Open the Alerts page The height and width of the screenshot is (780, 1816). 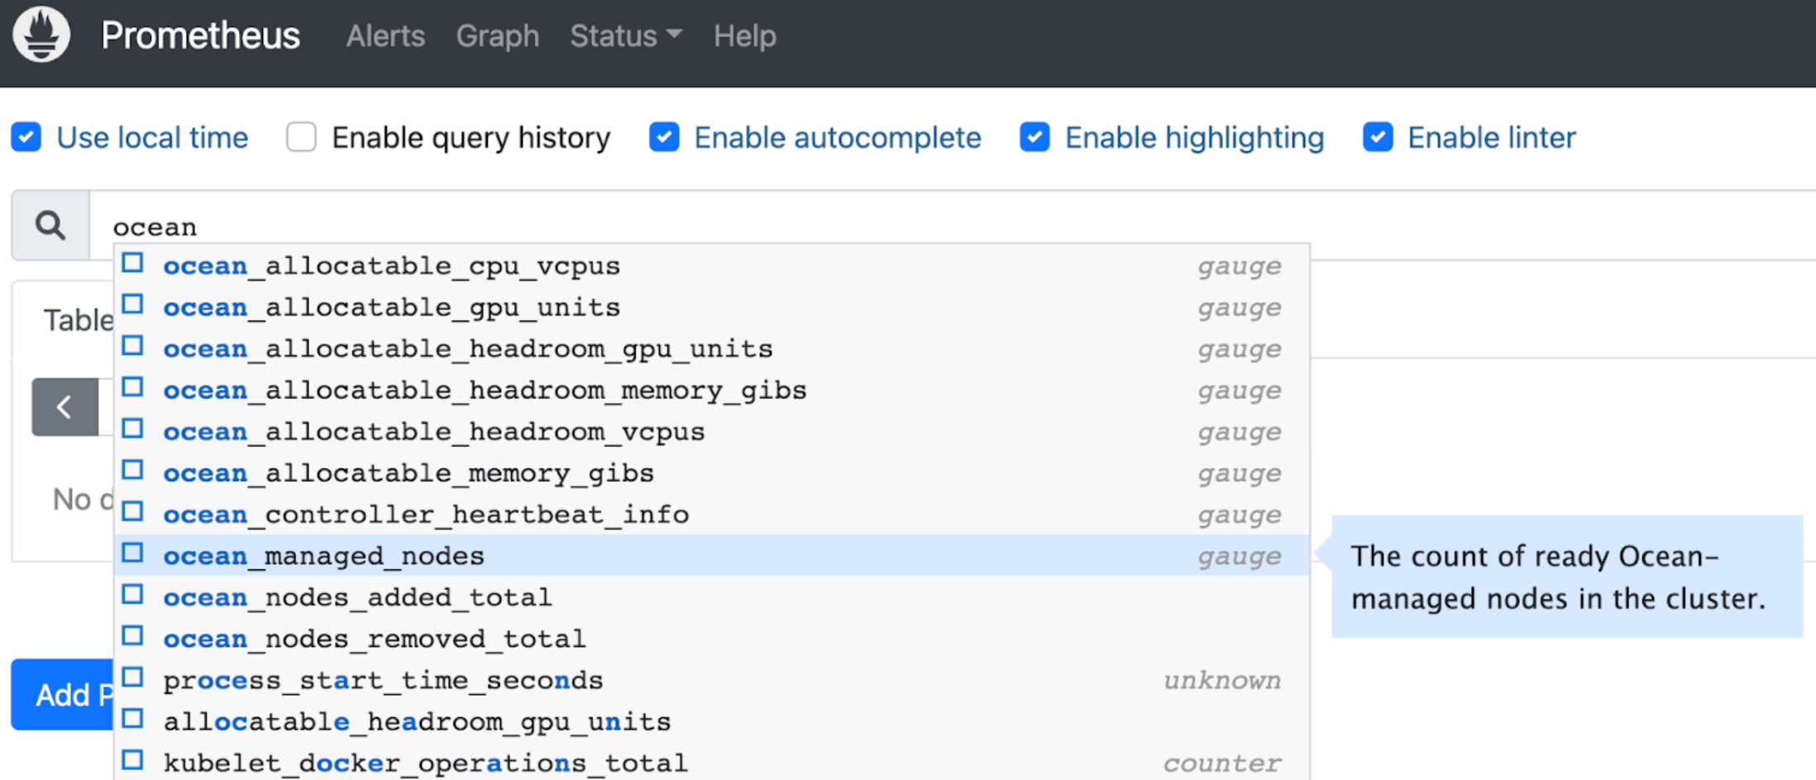[x=385, y=36]
